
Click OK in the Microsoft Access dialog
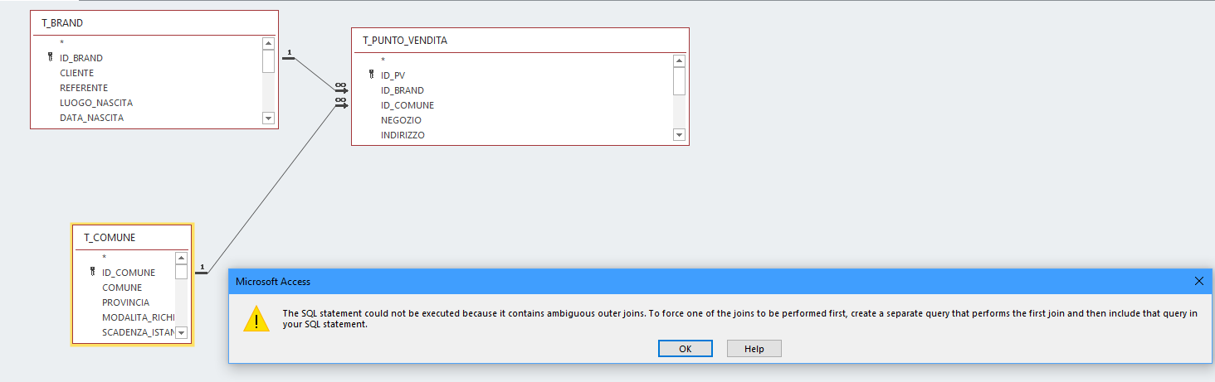(685, 349)
